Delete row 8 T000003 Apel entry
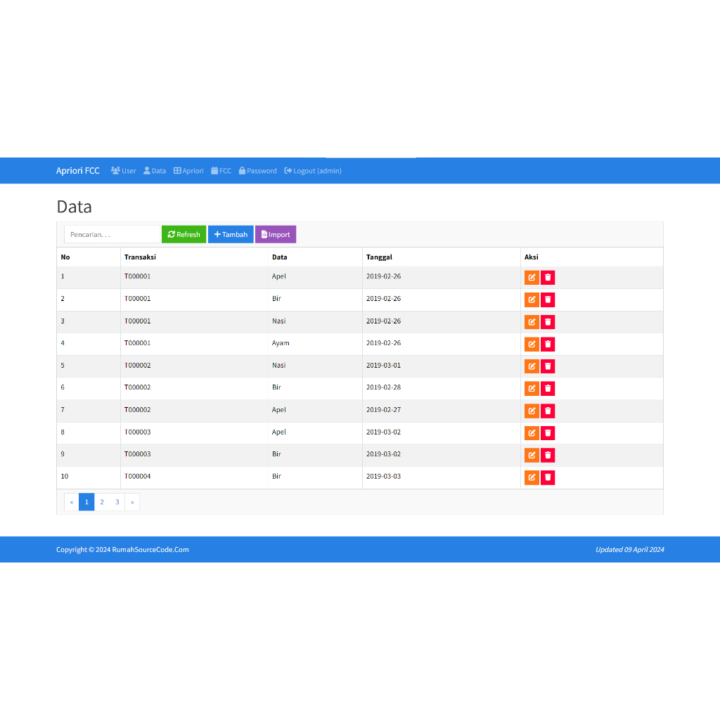This screenshot has width=720, height=720. point(547,433)
